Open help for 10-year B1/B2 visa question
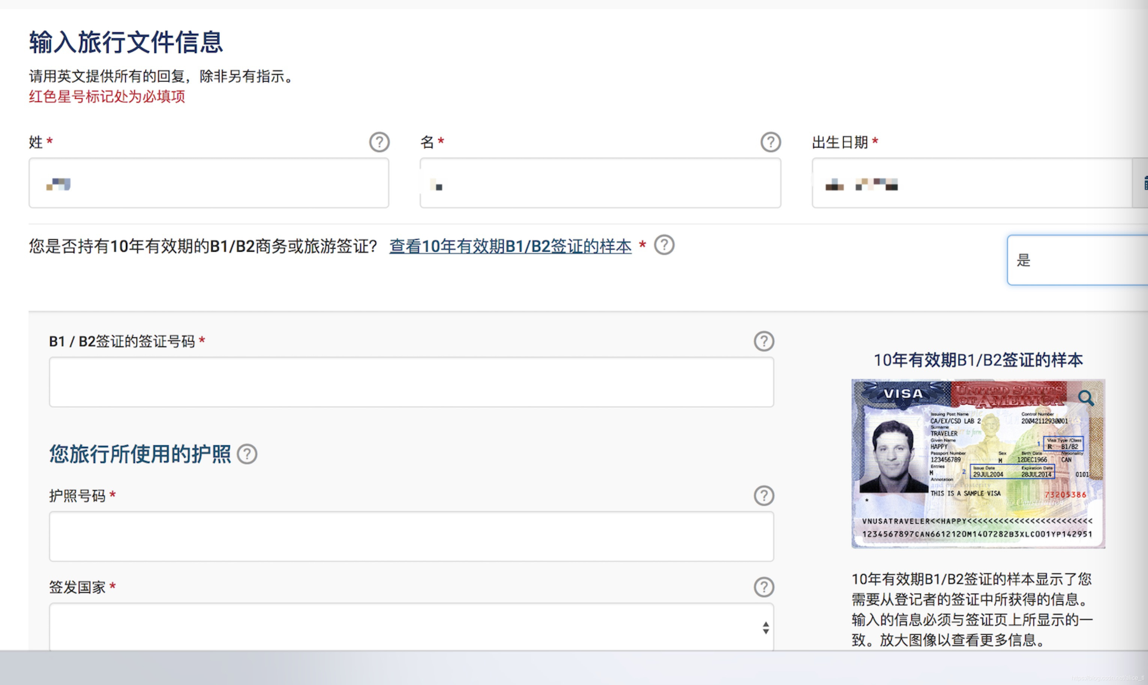Screen dimensions: 1148x685 pos(664,245)
